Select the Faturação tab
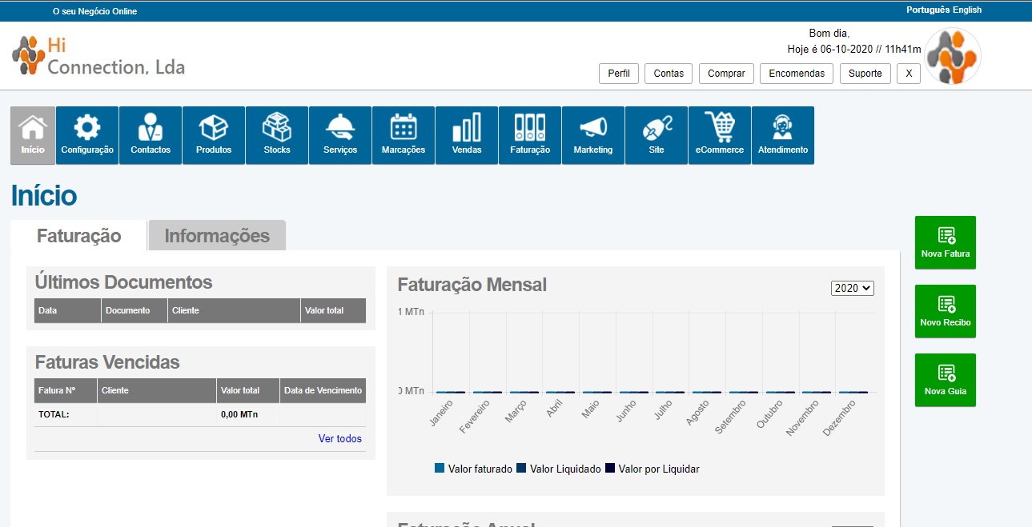 tap(79, 236)
